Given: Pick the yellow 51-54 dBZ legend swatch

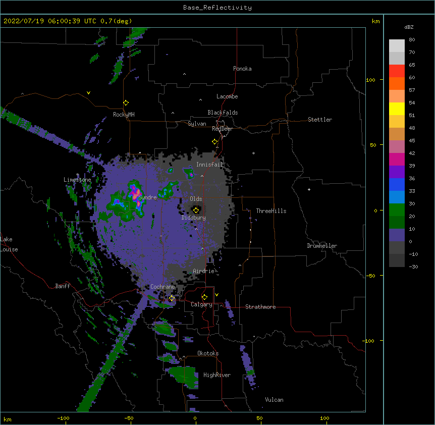Looking at the screenshot, I should 397,109.
